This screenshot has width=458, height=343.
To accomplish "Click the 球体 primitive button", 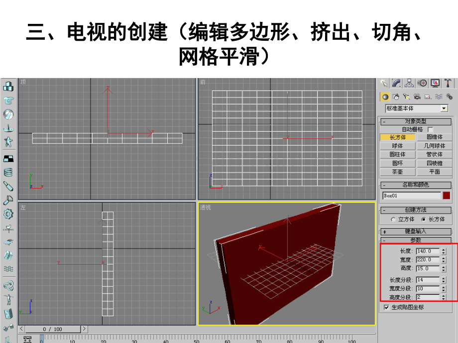I will (x=398, y=146).
